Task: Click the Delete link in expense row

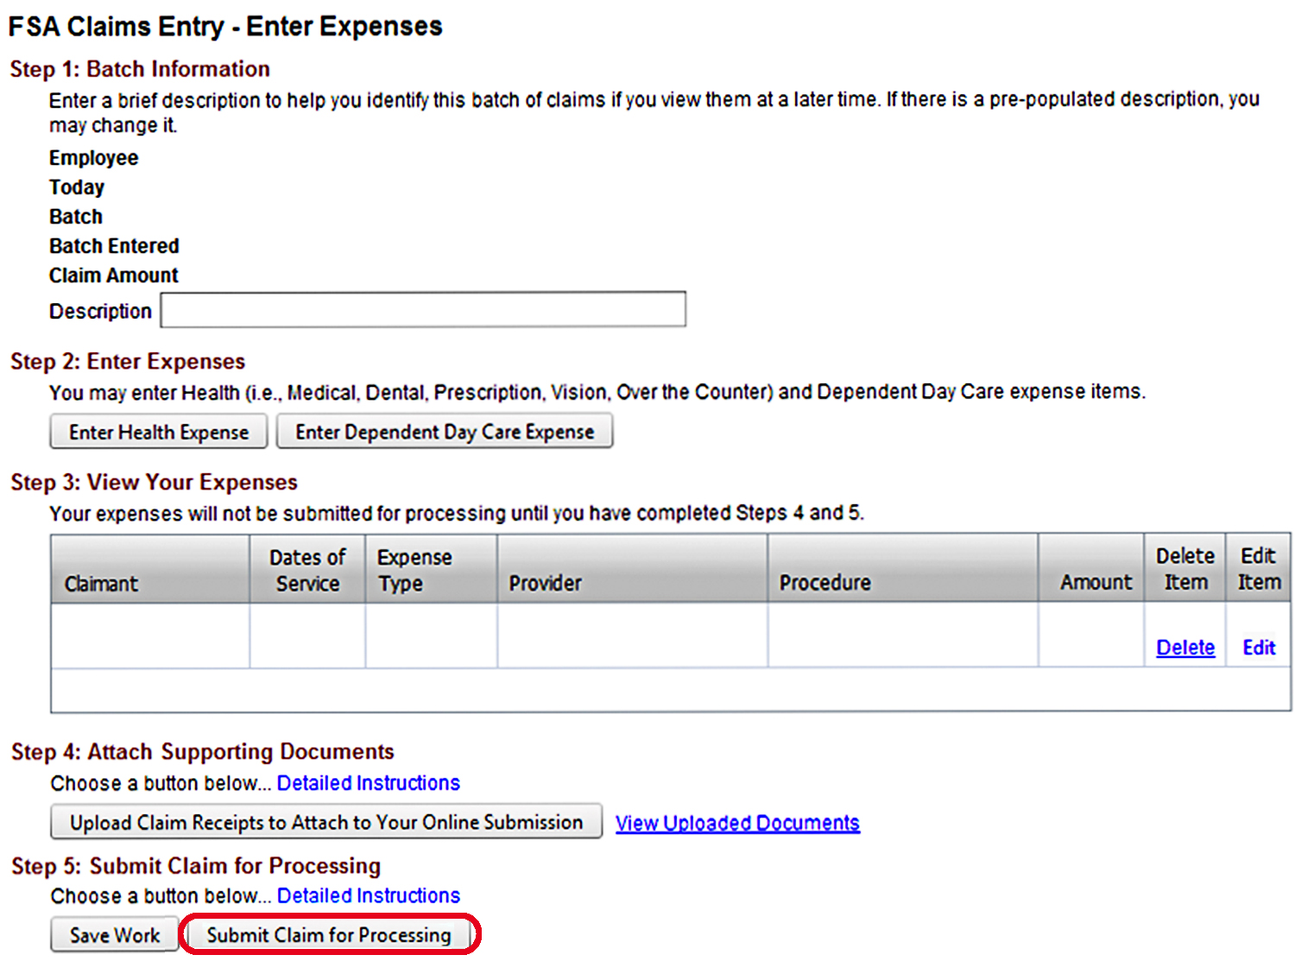Action: (x=1185, y=647)
